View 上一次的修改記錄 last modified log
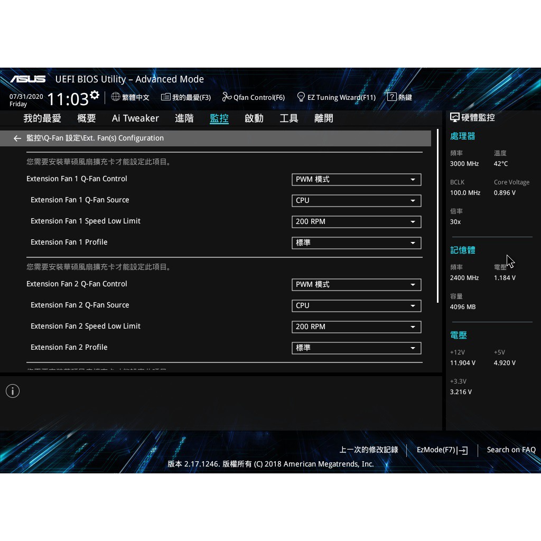The width and height of the screenshot is (541, 541). (x=369, y=450)
